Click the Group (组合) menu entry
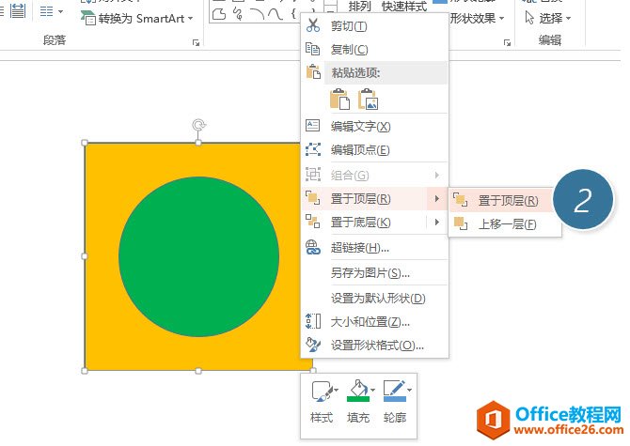 coord(374,176)
